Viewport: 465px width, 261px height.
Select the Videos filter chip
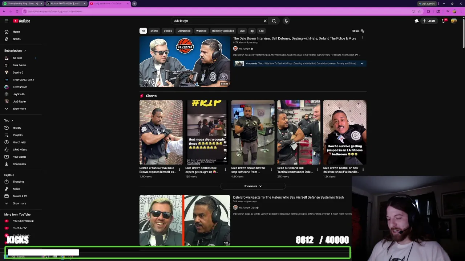point(168,31)
